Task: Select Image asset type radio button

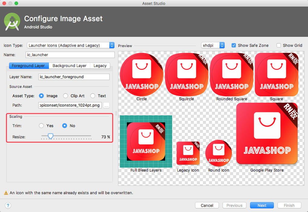Action: click(x=41, y=96)
